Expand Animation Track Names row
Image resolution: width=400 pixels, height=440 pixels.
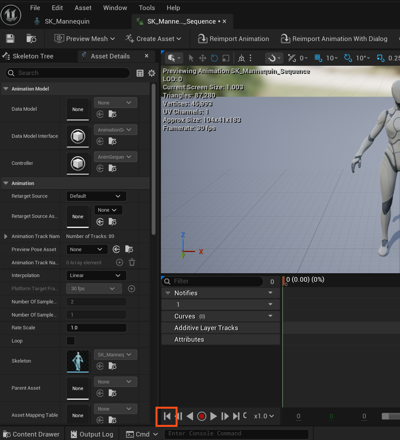click(x=6, y=236)
